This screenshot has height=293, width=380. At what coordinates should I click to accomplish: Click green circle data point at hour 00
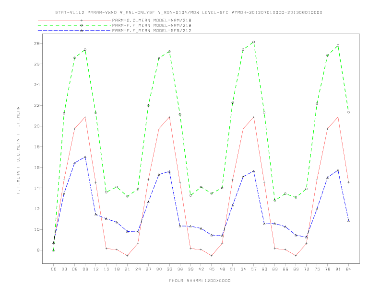click(x=54, y=251)
